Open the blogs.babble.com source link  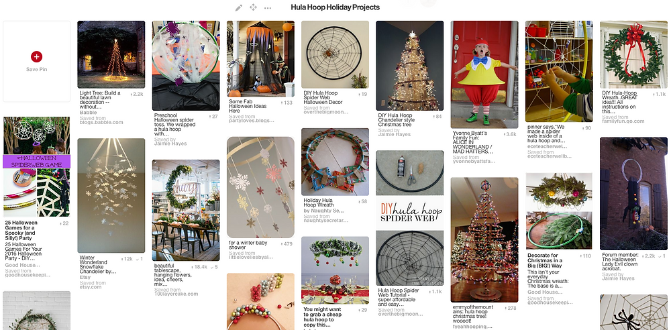(x=101, y=123)
